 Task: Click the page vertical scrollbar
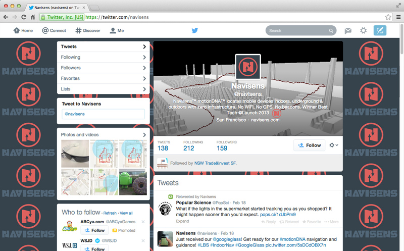tap(401, 39)
